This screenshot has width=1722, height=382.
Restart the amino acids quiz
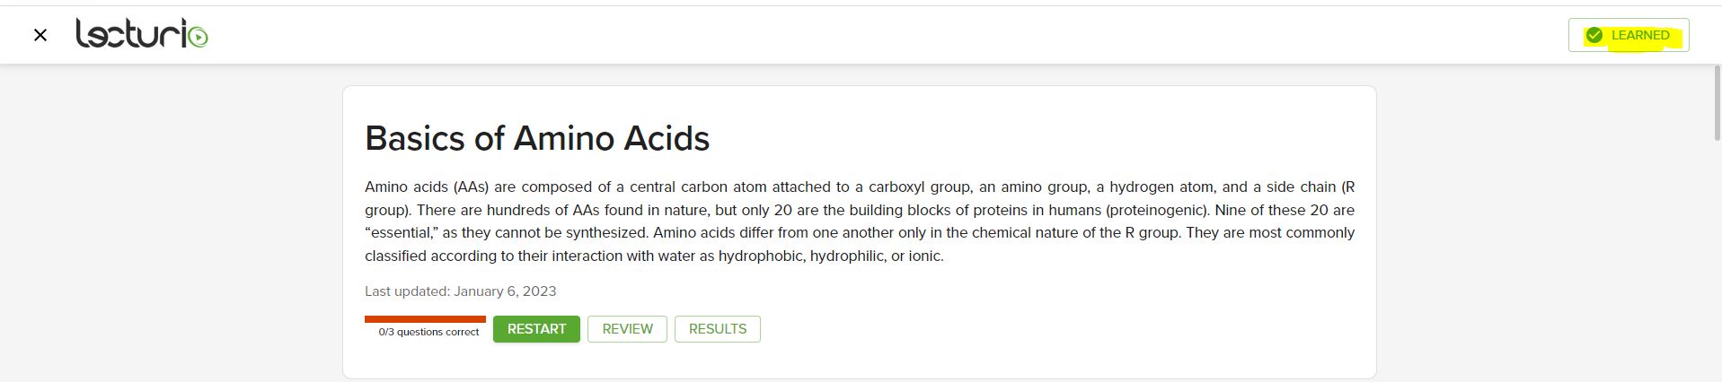tap(536, 329)
